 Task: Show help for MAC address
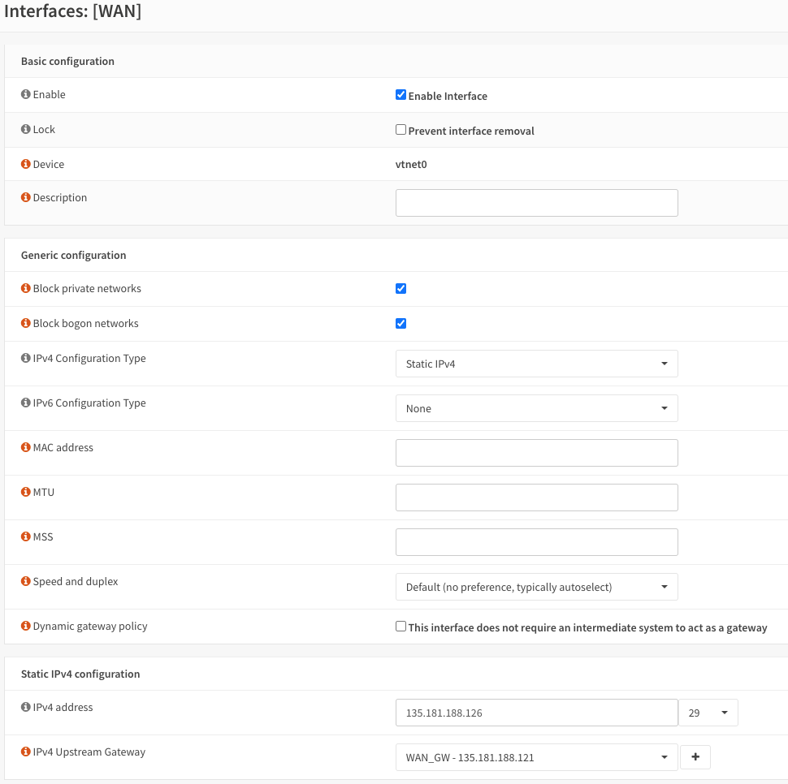(x=26, y=447)
